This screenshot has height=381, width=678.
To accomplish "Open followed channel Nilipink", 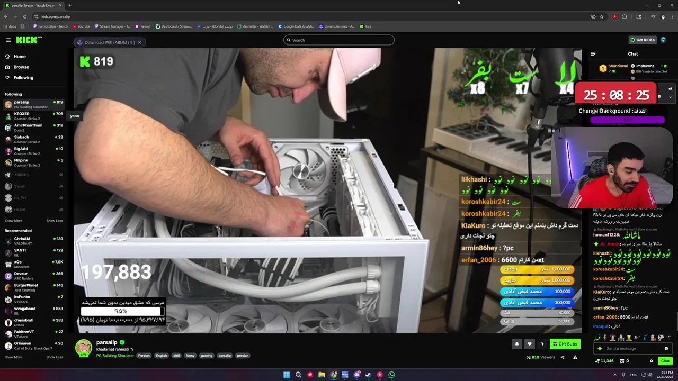I will [x=33, y=162].
